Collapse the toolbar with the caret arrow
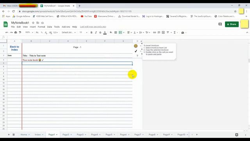 click(x=247, y=33)
